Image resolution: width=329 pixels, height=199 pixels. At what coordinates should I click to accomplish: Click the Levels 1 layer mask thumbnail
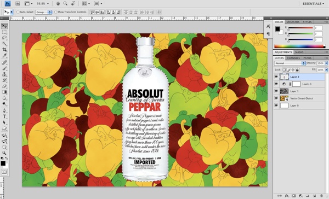[296, 84]
